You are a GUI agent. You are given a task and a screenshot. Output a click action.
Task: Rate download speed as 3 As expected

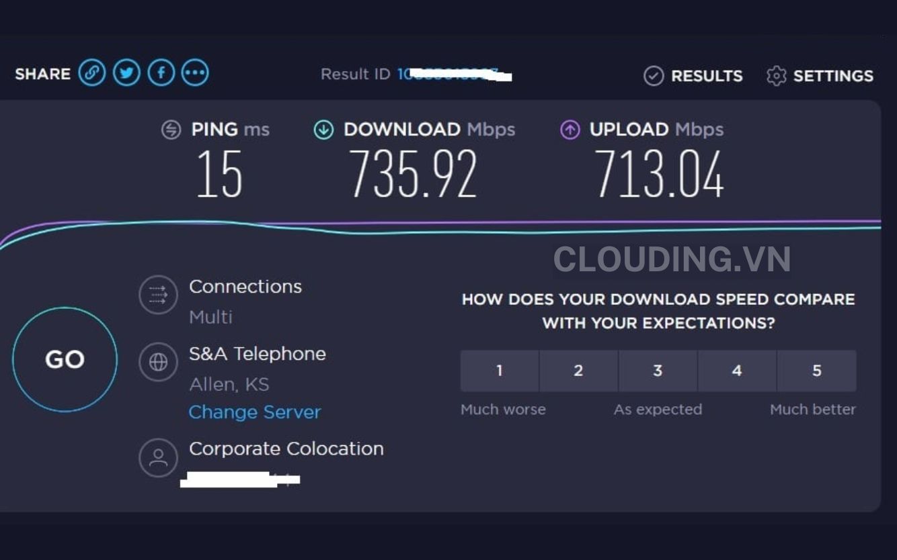tap(658, 371)
